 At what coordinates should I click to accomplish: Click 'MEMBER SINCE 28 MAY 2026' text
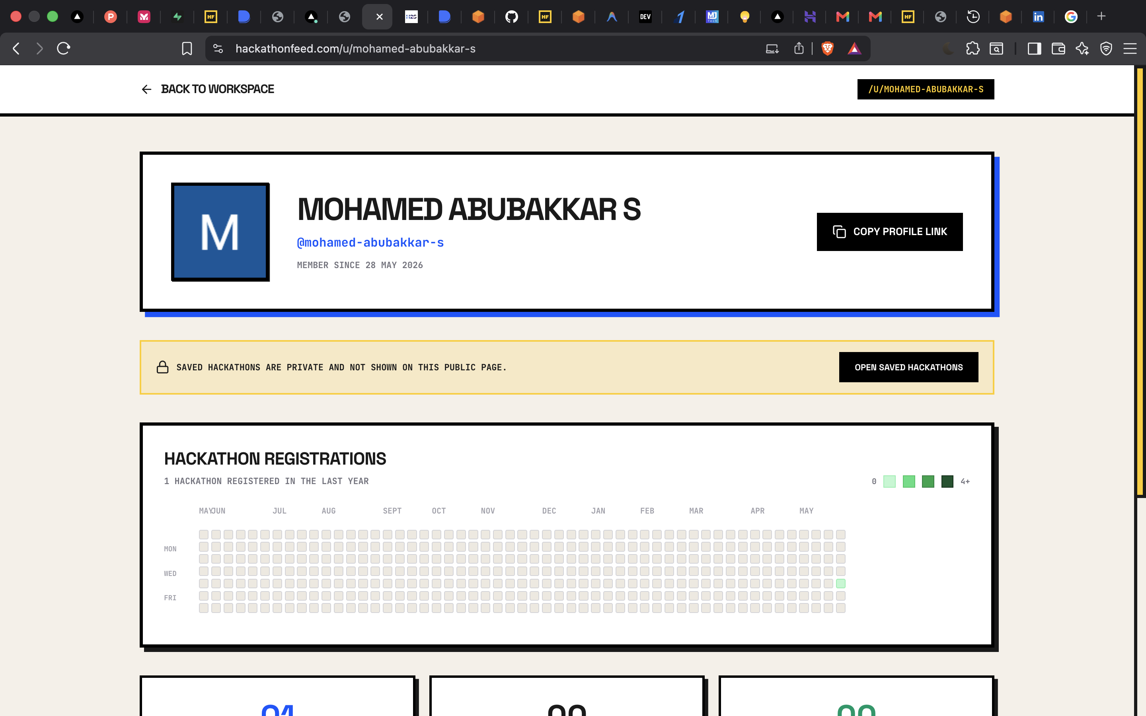pos(360,265)
